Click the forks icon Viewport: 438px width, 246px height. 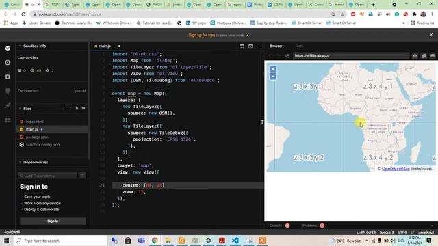pyautogui.click(x=47, y=70)
